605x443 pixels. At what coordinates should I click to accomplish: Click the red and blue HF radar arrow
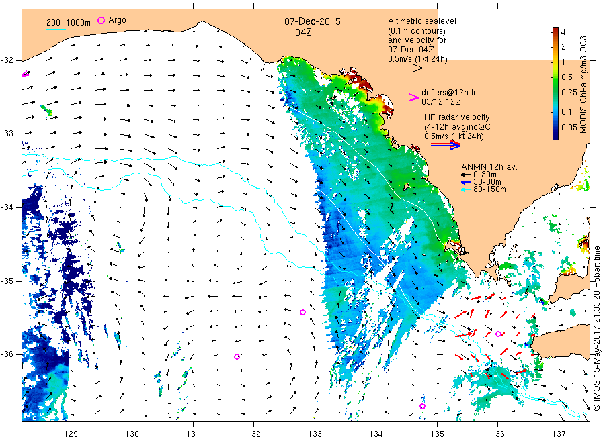[445, 145]
